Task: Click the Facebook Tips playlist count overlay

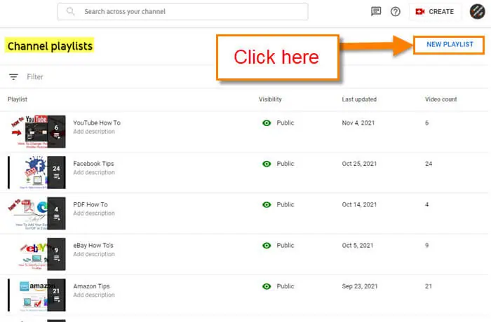Action: coord(56,172)
